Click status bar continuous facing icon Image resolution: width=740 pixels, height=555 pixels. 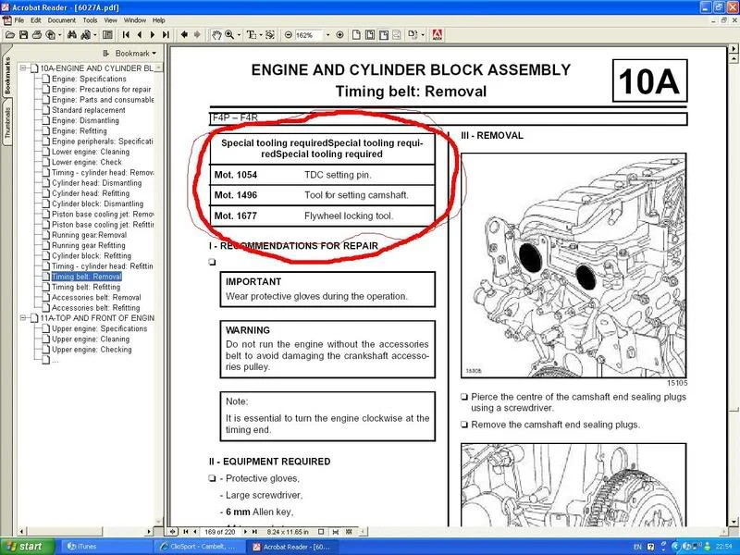click(350, 532)
